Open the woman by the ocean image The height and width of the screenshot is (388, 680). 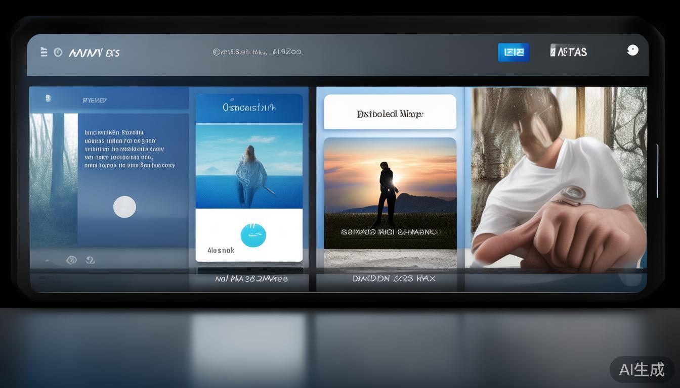point(249,167)
